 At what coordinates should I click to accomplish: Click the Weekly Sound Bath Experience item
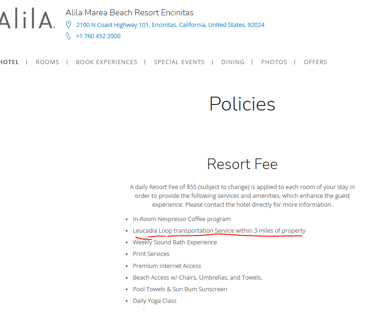pyautogui.click(x=175, y=242)
